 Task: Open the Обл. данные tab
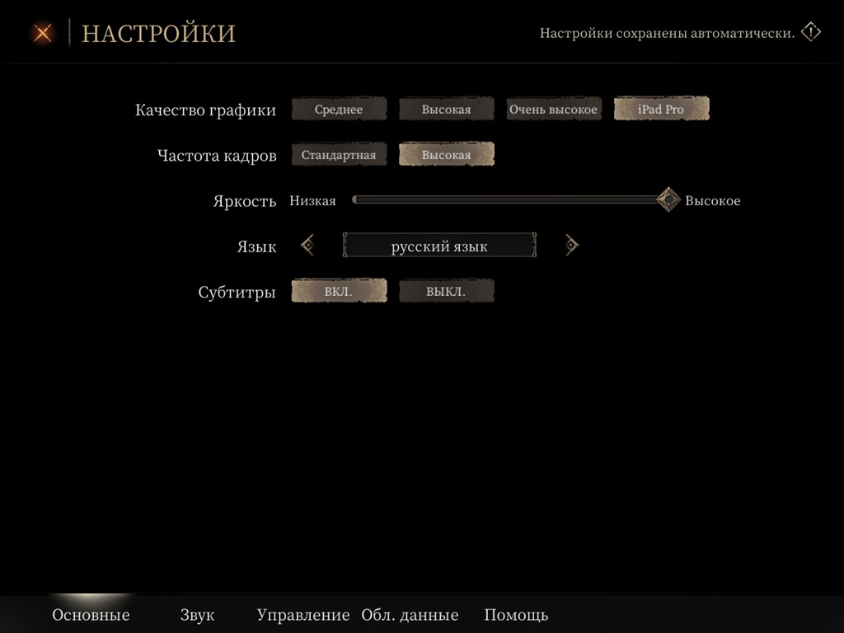tap(410, 615)
